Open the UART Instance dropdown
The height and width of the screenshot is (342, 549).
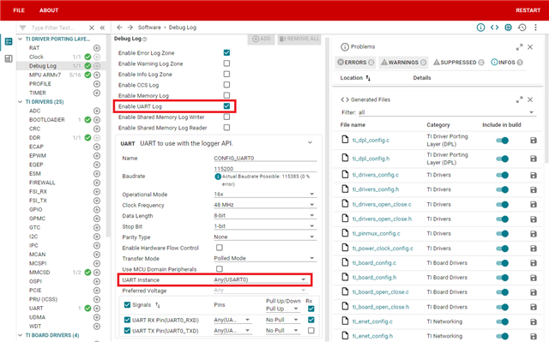(x=261, y=279)
